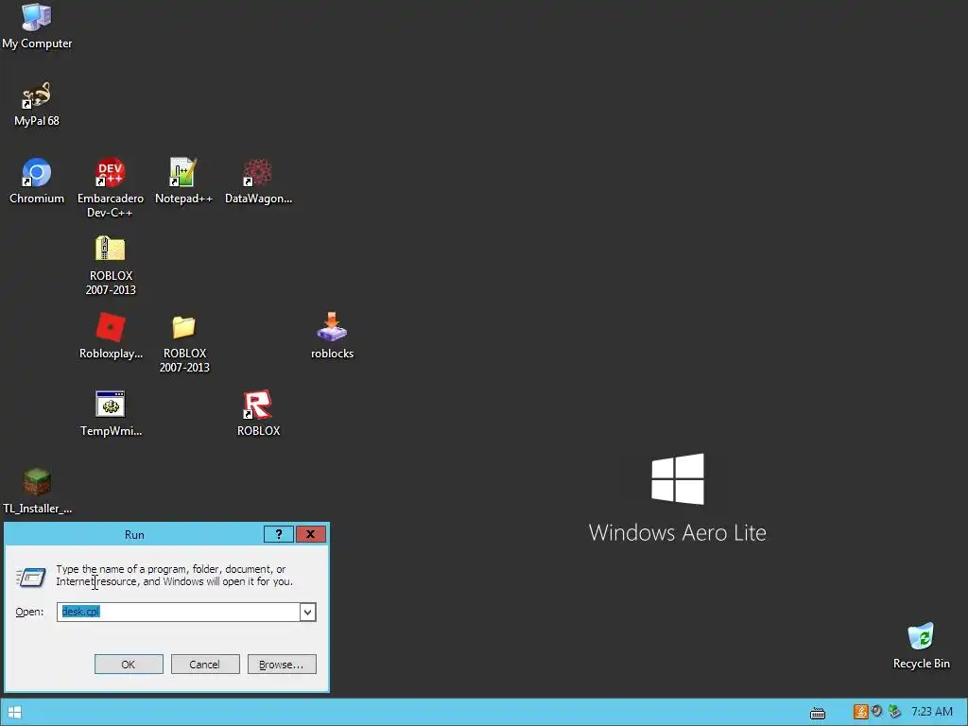Select the Robloxplay red square icon
Viewport: 968px width, 726px height.
click(x=111, y=327)
